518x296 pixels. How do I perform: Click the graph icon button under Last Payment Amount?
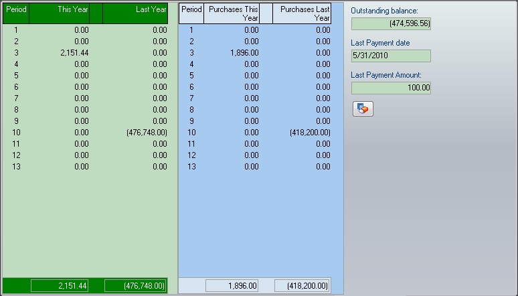(363, 108)
